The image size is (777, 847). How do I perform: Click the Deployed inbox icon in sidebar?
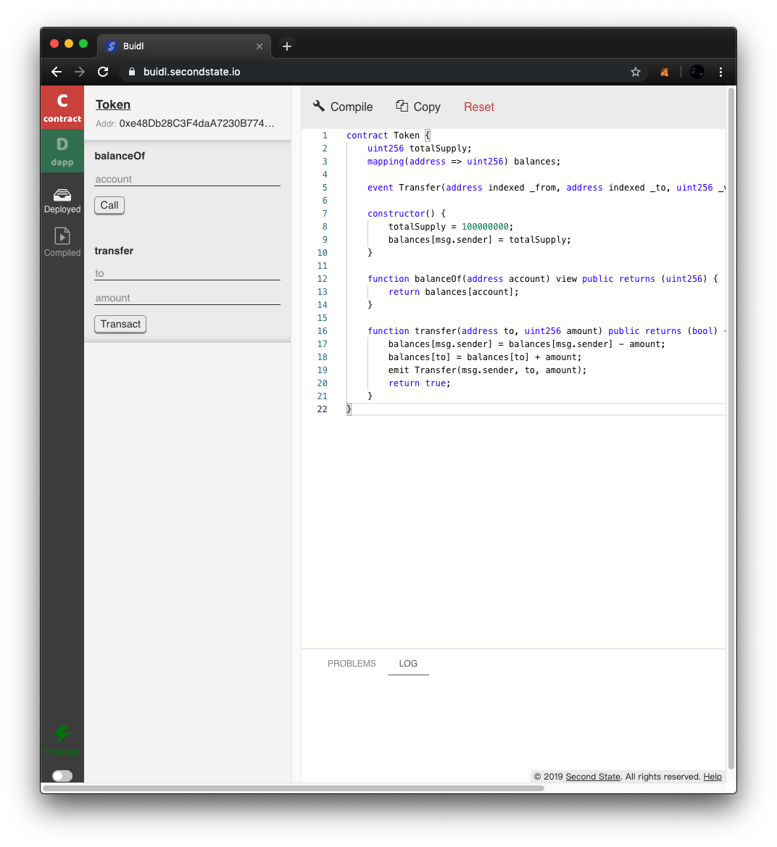tap(62, 195)
